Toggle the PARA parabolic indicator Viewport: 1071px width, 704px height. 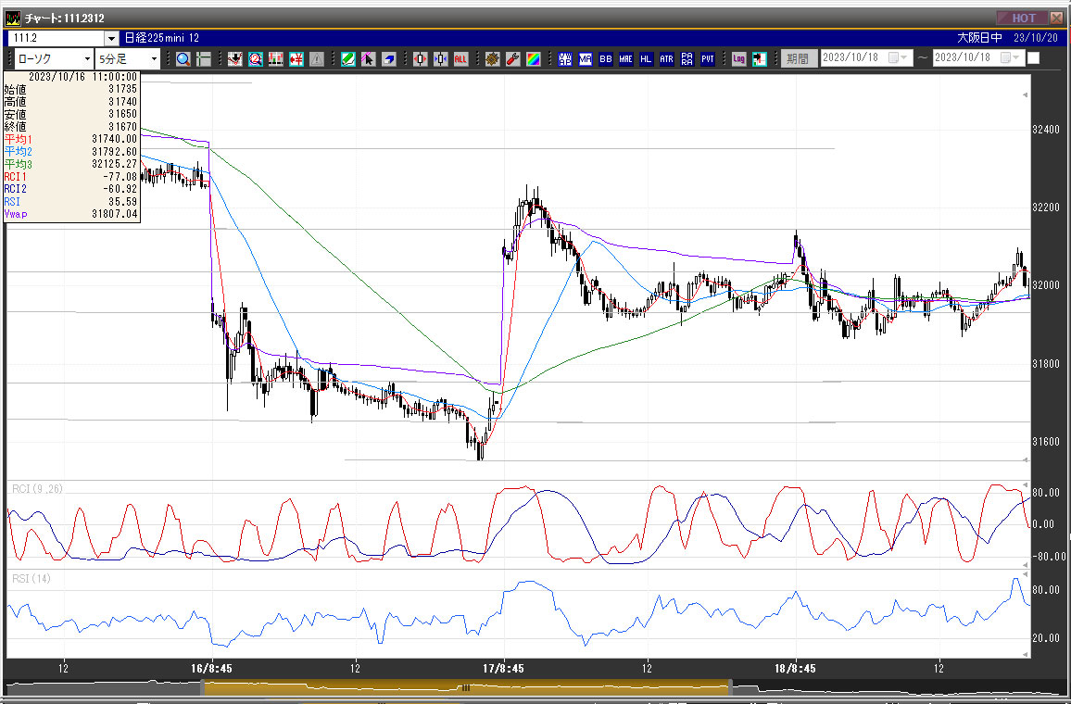point(687,59)
